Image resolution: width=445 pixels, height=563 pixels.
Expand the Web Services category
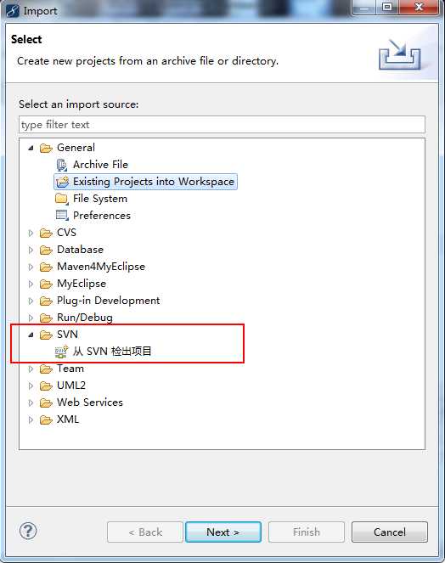coord(31,403)
